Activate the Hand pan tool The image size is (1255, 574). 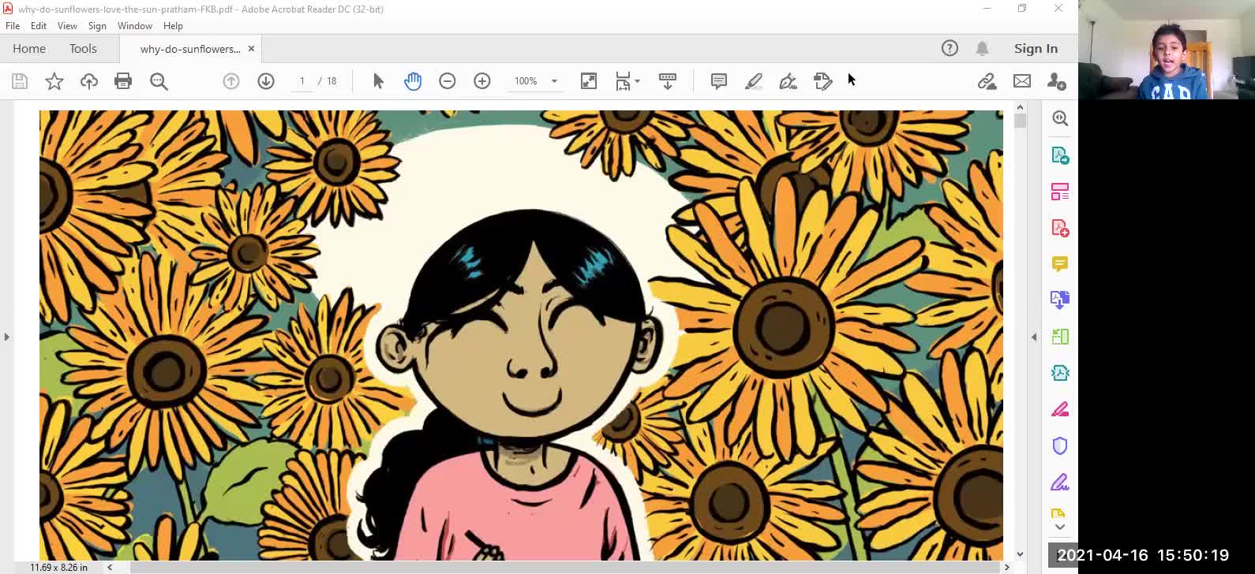(413, 81)
